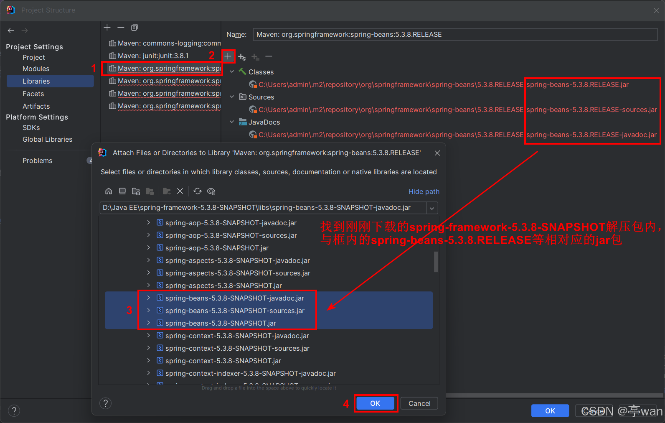665x423 pixels.
Task: Select Maven: junit:junit:3.8.1 library
Action: point(149,56)
